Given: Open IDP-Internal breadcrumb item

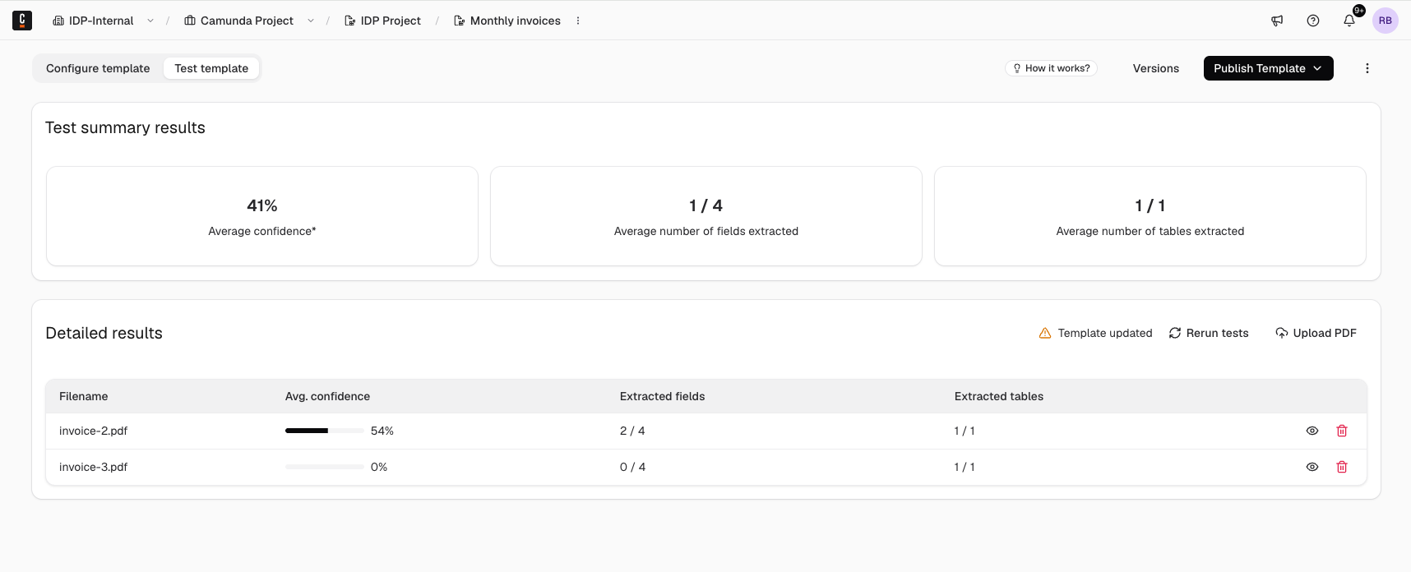Looking at the screenshot, I should [93, 21].
